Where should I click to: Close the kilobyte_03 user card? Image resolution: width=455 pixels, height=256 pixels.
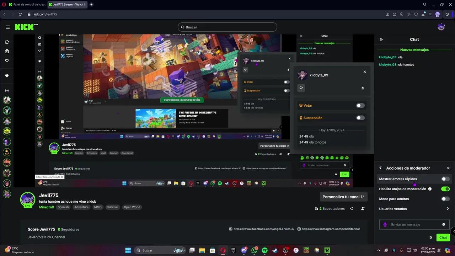pyautogui.click(x=364, y=72)
